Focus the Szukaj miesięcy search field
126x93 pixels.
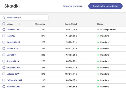(x=24, y=18)
